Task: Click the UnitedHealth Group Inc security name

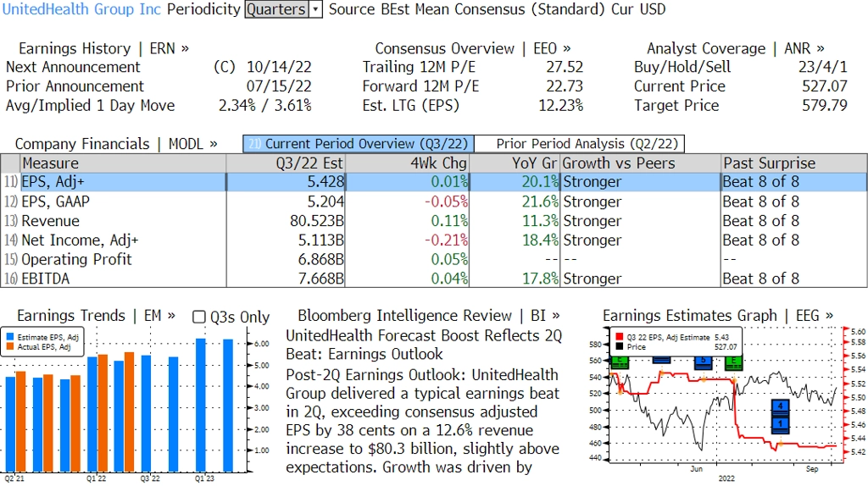Action: [x=81, y=9]
